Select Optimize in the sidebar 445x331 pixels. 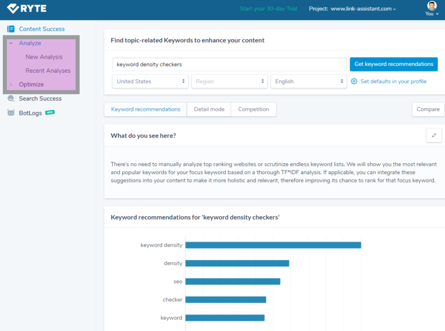click(31, 84)
